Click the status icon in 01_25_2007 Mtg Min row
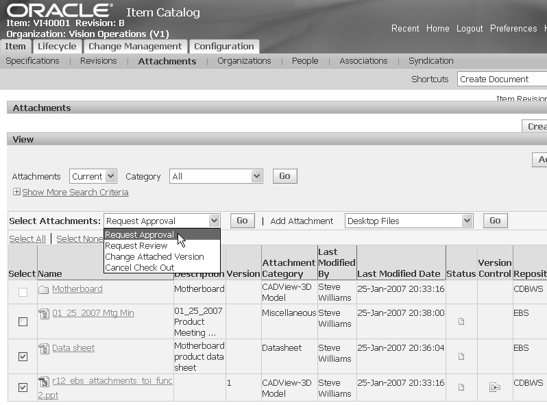The image size is (547, 405). pos(461,321)
